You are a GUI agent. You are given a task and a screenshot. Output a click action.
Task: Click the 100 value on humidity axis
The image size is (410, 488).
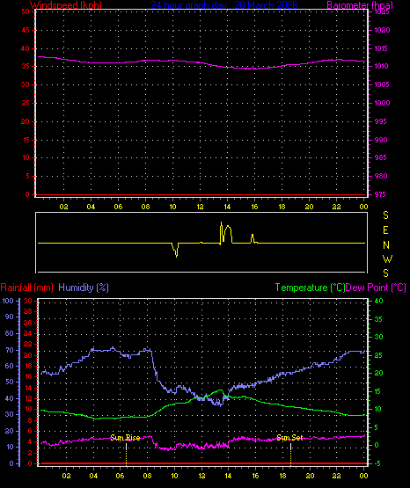pos(8,301)
